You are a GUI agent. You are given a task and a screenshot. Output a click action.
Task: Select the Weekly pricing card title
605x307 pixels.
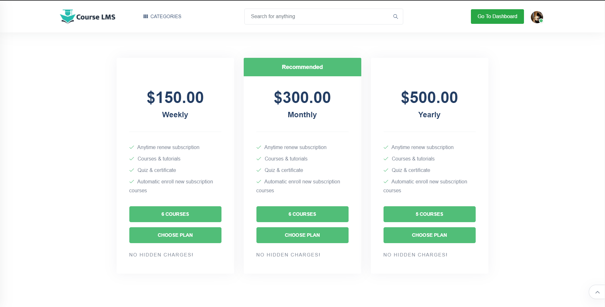pyautogui.click(x=175, y=115)
